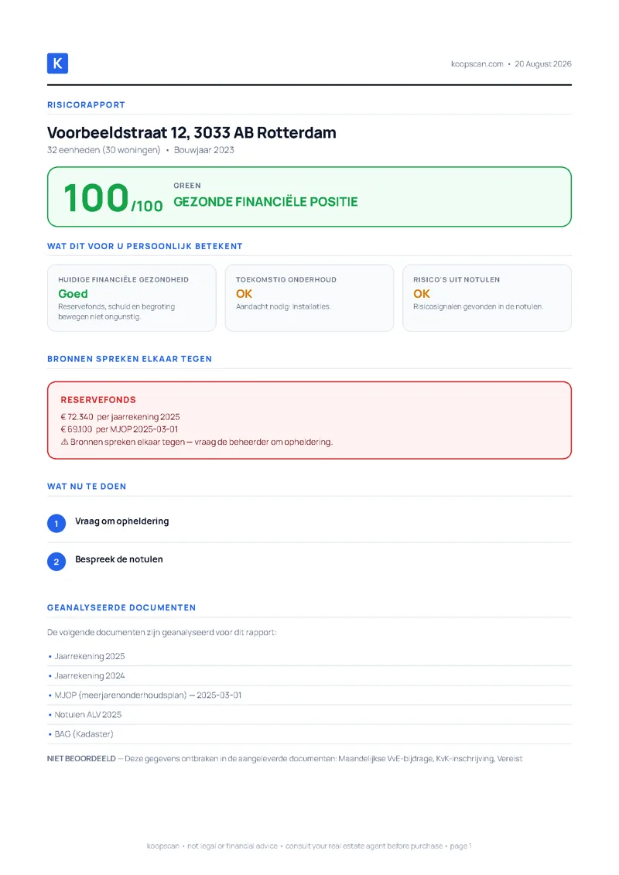619x875 pixels.
Task: Click the RISICORAPPORT section heading
Action: point(86,105)
